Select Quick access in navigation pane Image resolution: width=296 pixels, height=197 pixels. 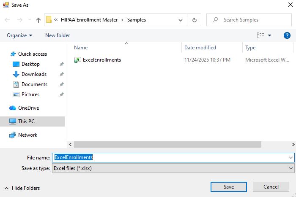(33, 54)
